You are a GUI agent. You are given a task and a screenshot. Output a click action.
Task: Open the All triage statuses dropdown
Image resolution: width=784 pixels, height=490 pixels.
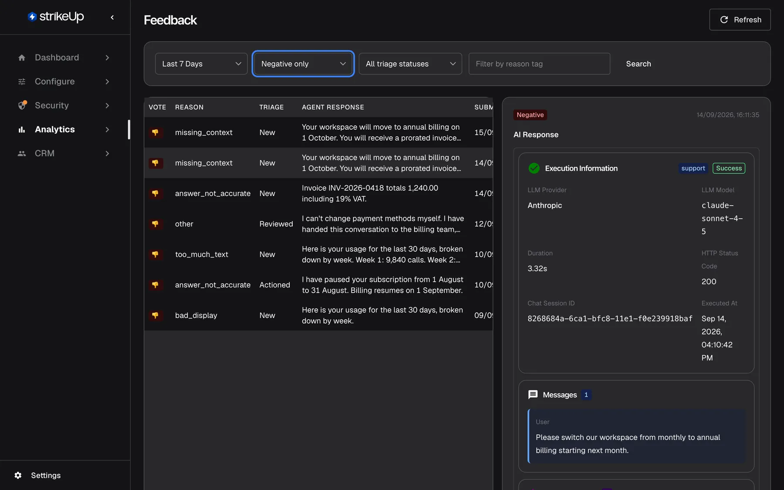tap(410, 64)
